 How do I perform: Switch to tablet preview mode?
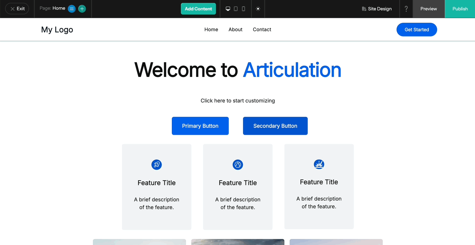point(236,9)
